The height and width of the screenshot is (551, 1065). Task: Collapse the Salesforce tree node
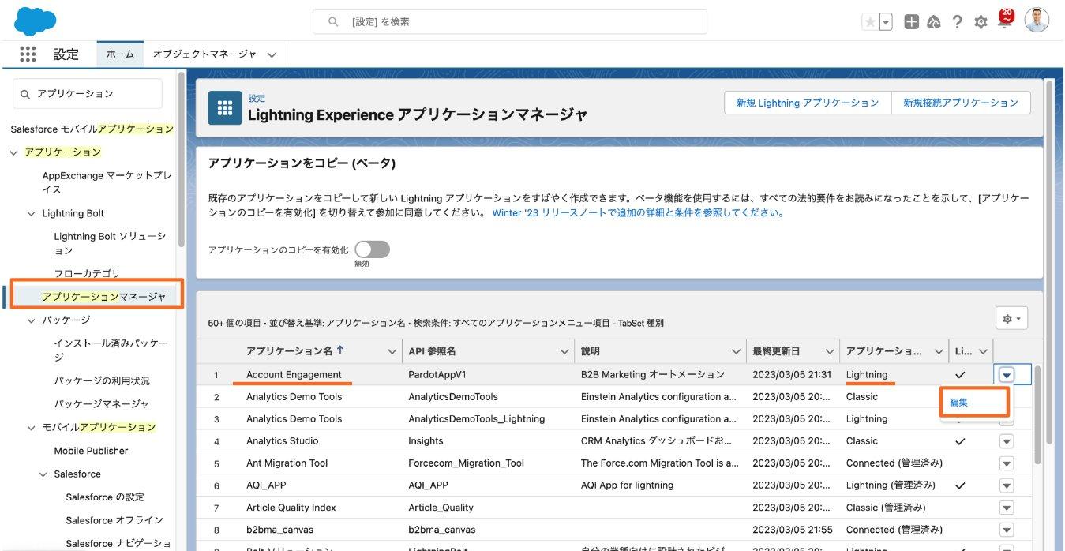click(43, 474)
